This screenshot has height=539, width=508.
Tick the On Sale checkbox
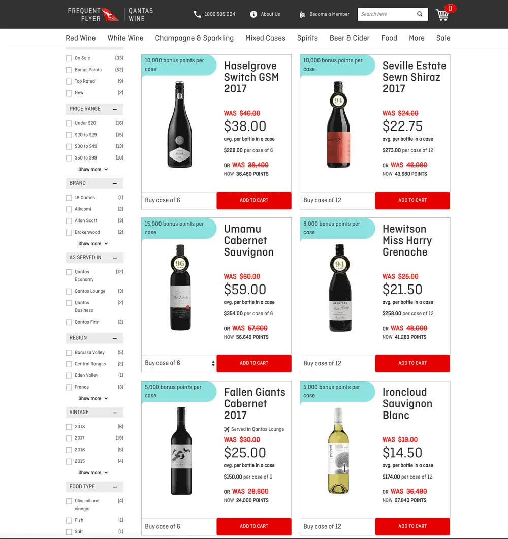[69, 58]
